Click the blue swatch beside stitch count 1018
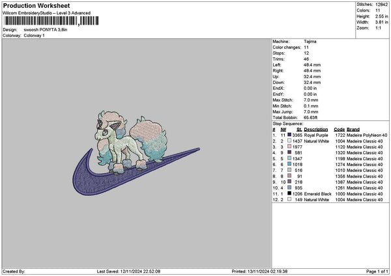The image size is (391, 276). 289,164
